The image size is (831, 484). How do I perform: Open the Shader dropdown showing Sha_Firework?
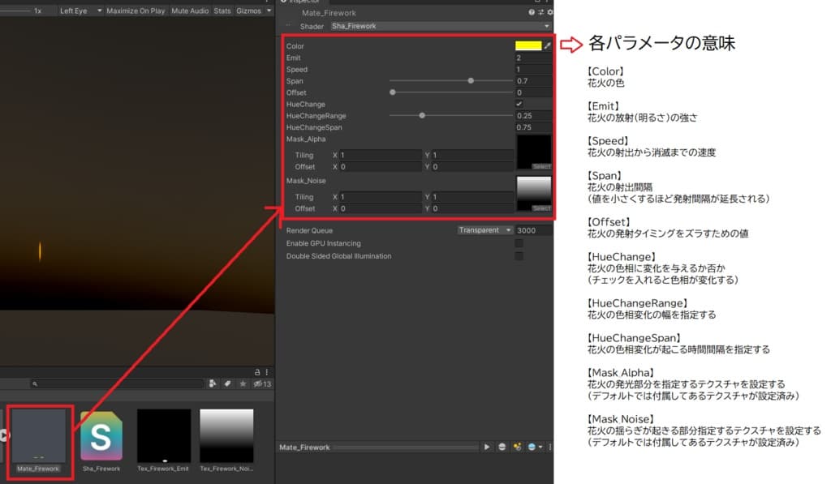(441, 26)
